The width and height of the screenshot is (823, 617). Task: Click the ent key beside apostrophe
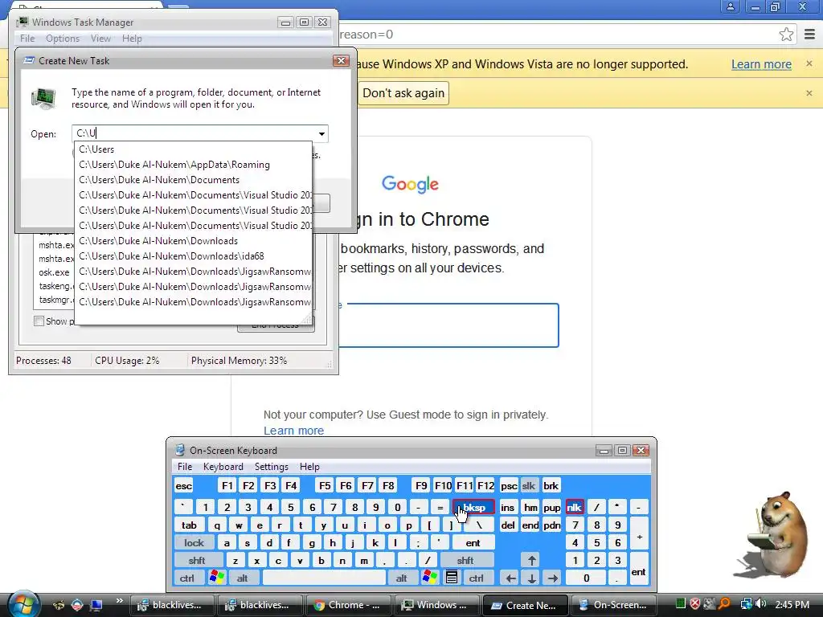point(473,543)
